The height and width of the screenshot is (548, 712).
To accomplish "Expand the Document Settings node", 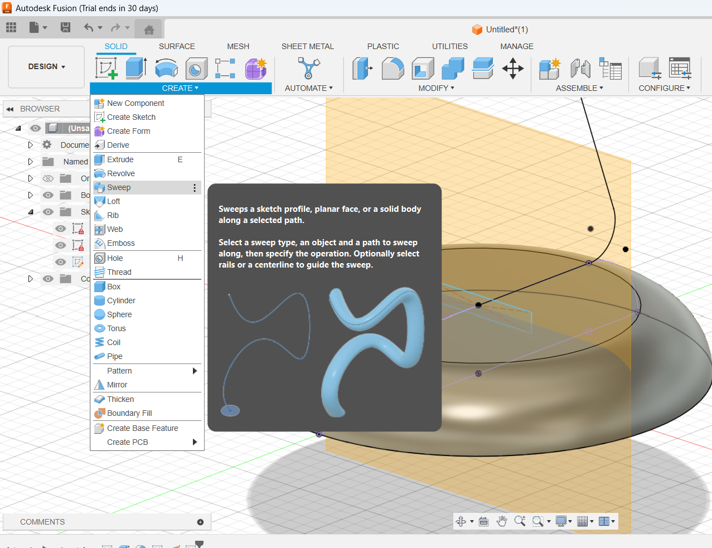I will [31, 145].
